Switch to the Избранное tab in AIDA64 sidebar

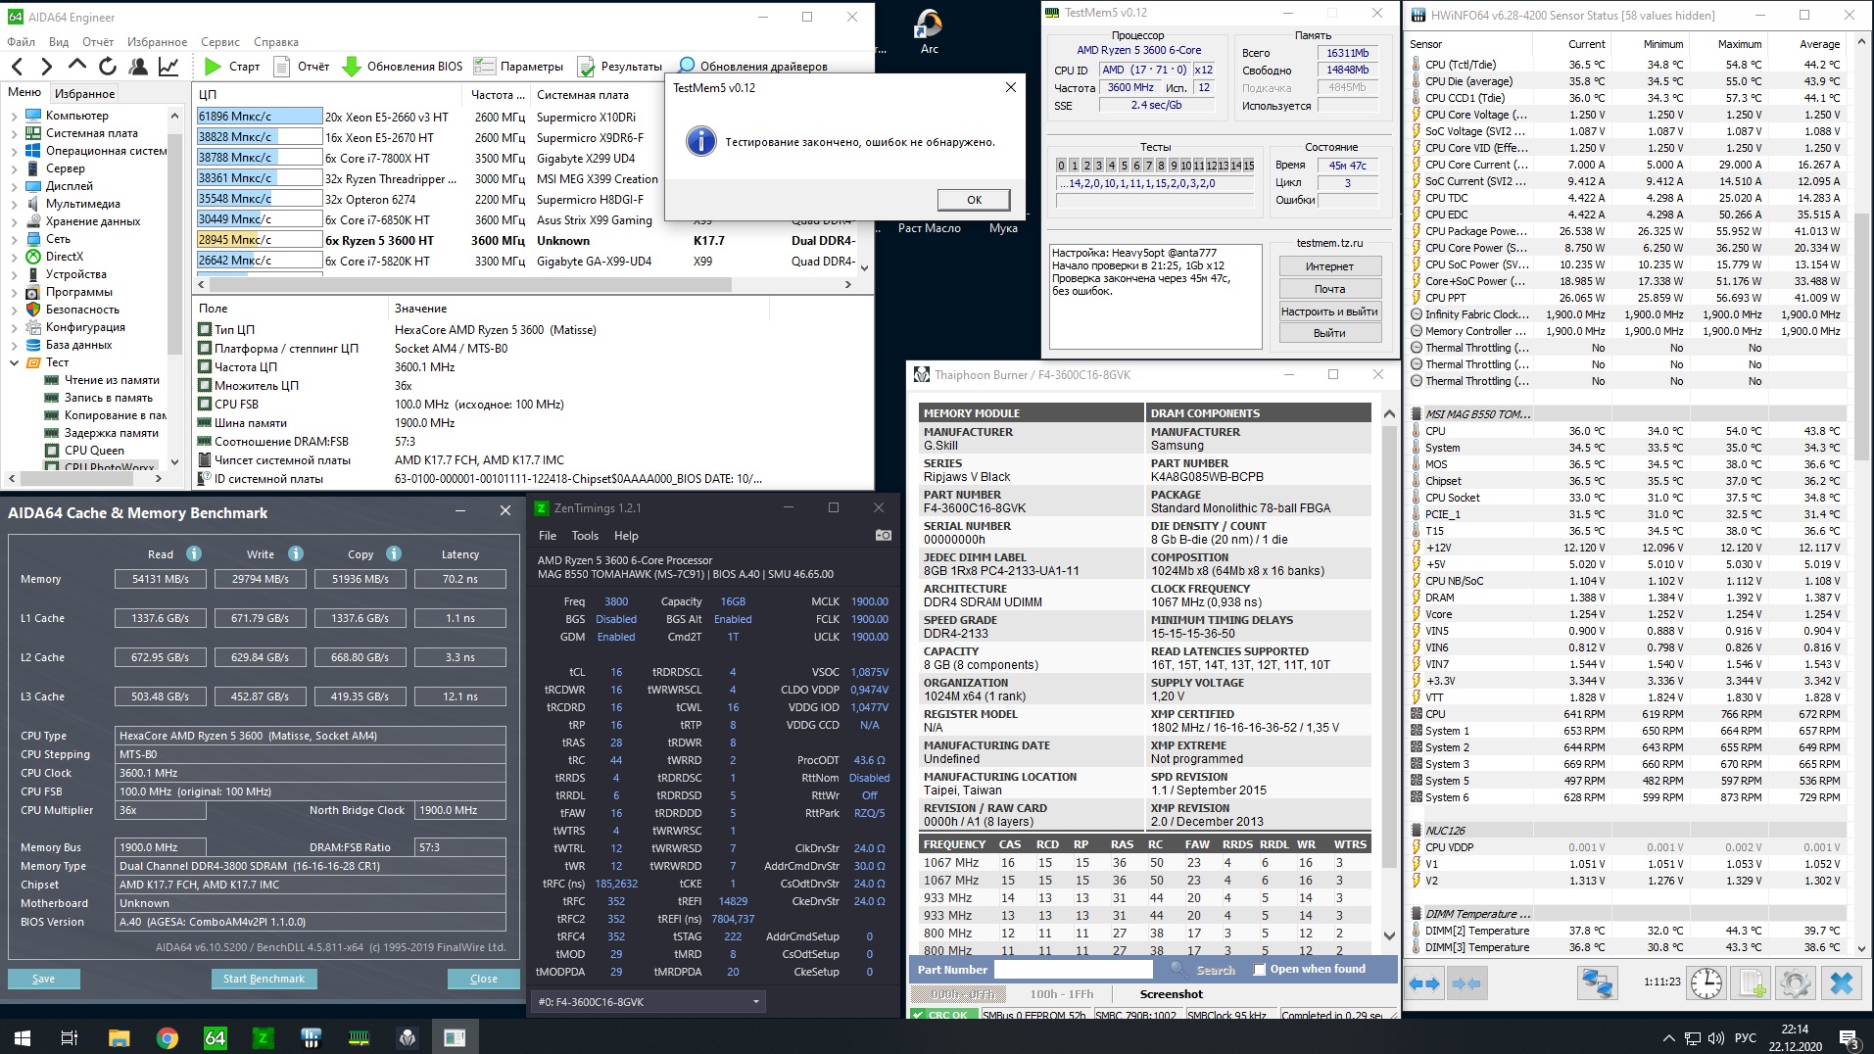coord(84,94)
